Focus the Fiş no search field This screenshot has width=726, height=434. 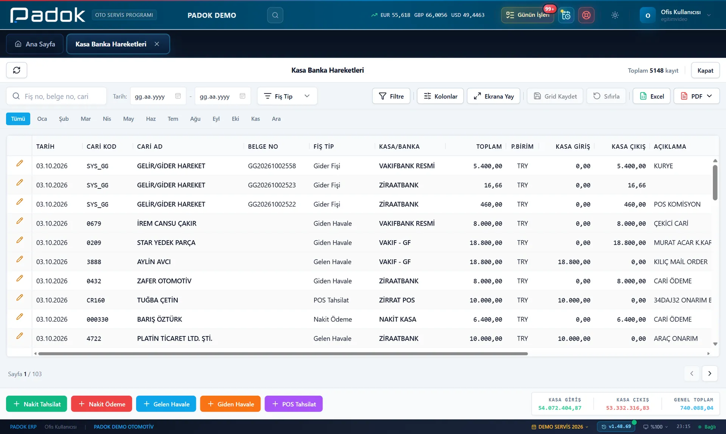56,96
